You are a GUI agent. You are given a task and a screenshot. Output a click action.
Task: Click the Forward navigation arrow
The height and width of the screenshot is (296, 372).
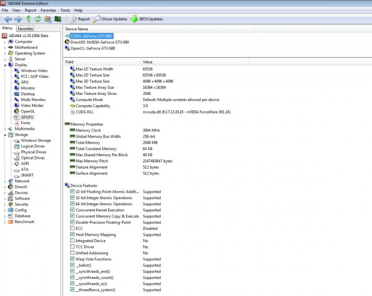pyautogui.click(x=18, y=19)
